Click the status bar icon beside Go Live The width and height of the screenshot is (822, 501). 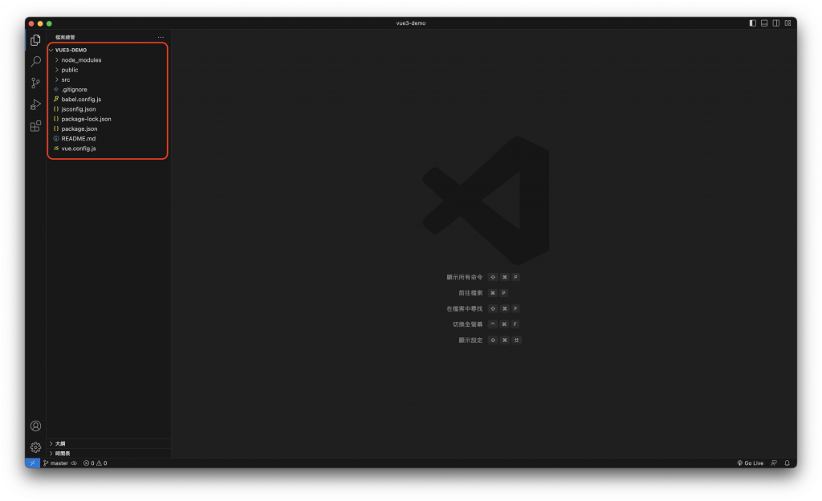[774, 463]
